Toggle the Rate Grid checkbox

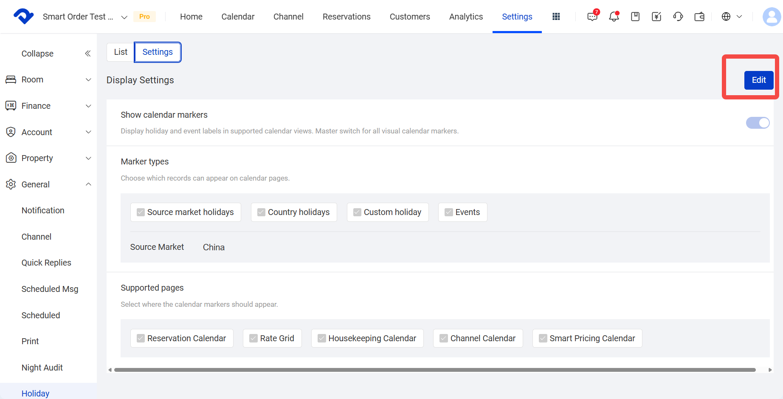[x=253, y=338]
